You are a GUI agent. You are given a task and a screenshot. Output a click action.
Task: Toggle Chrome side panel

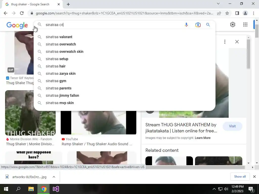point(237,13)
